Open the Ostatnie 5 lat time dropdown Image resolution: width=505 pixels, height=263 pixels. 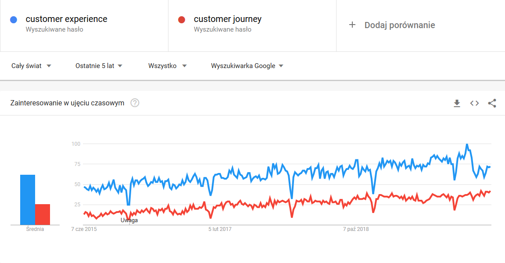coord(99,65)
